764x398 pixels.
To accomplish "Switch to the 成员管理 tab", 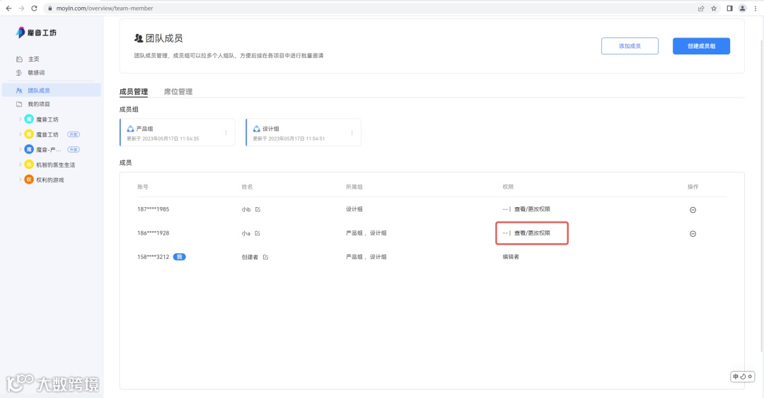I will [134, 91].
